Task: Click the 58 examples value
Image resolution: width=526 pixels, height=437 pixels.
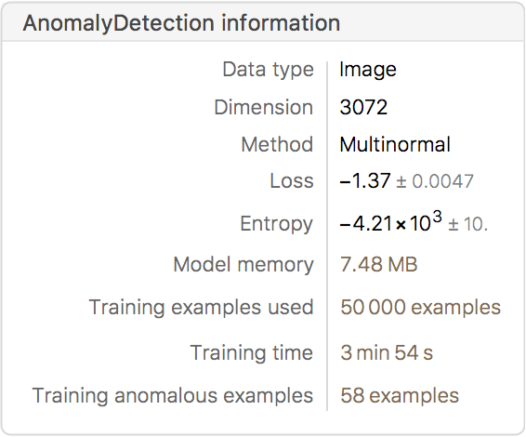Action: click(400, 396)
